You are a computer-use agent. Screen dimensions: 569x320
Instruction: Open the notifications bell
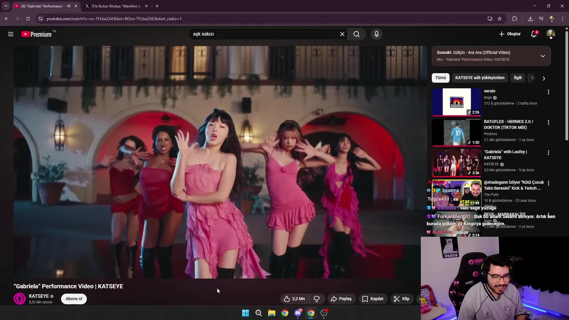(534, 34)
